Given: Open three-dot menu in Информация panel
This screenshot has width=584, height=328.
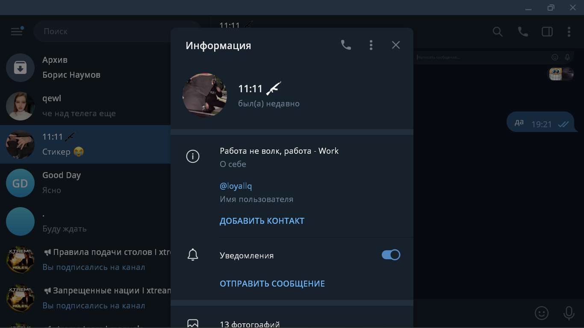Looking at the screenshot, I should point(371,45).
